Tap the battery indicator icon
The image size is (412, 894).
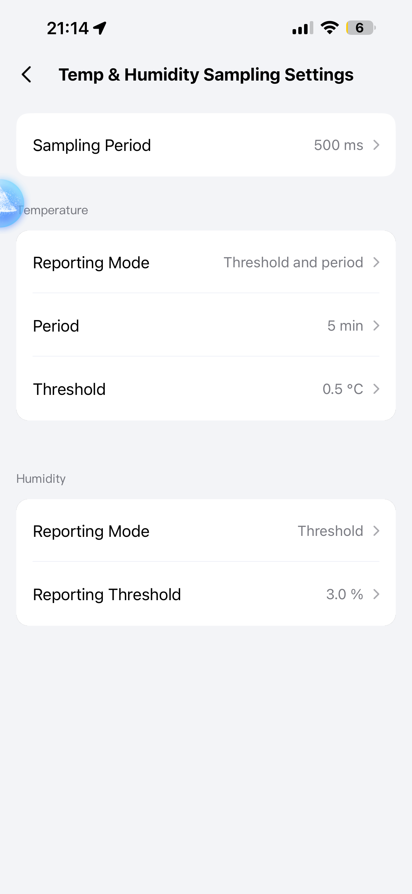click(360, 28)
